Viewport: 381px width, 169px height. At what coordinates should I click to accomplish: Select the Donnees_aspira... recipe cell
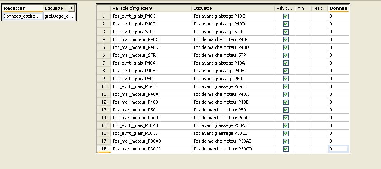pos(23,16)
